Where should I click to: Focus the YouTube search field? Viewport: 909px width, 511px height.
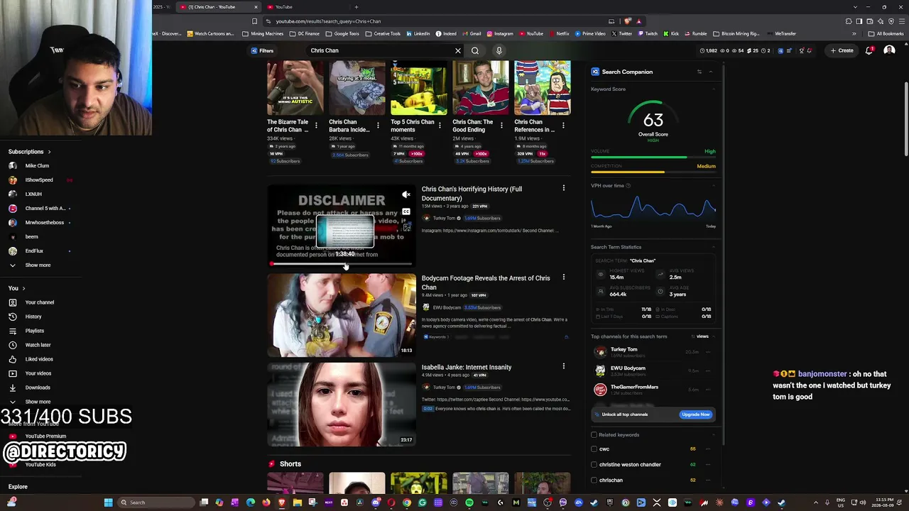(380, 50)
